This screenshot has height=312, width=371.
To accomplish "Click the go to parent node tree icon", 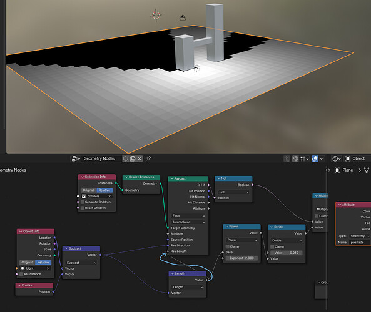I will [287, 159].
